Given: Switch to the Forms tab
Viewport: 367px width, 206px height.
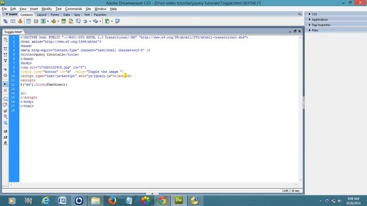Looking at the screenshot, I should tap(55, 15).
